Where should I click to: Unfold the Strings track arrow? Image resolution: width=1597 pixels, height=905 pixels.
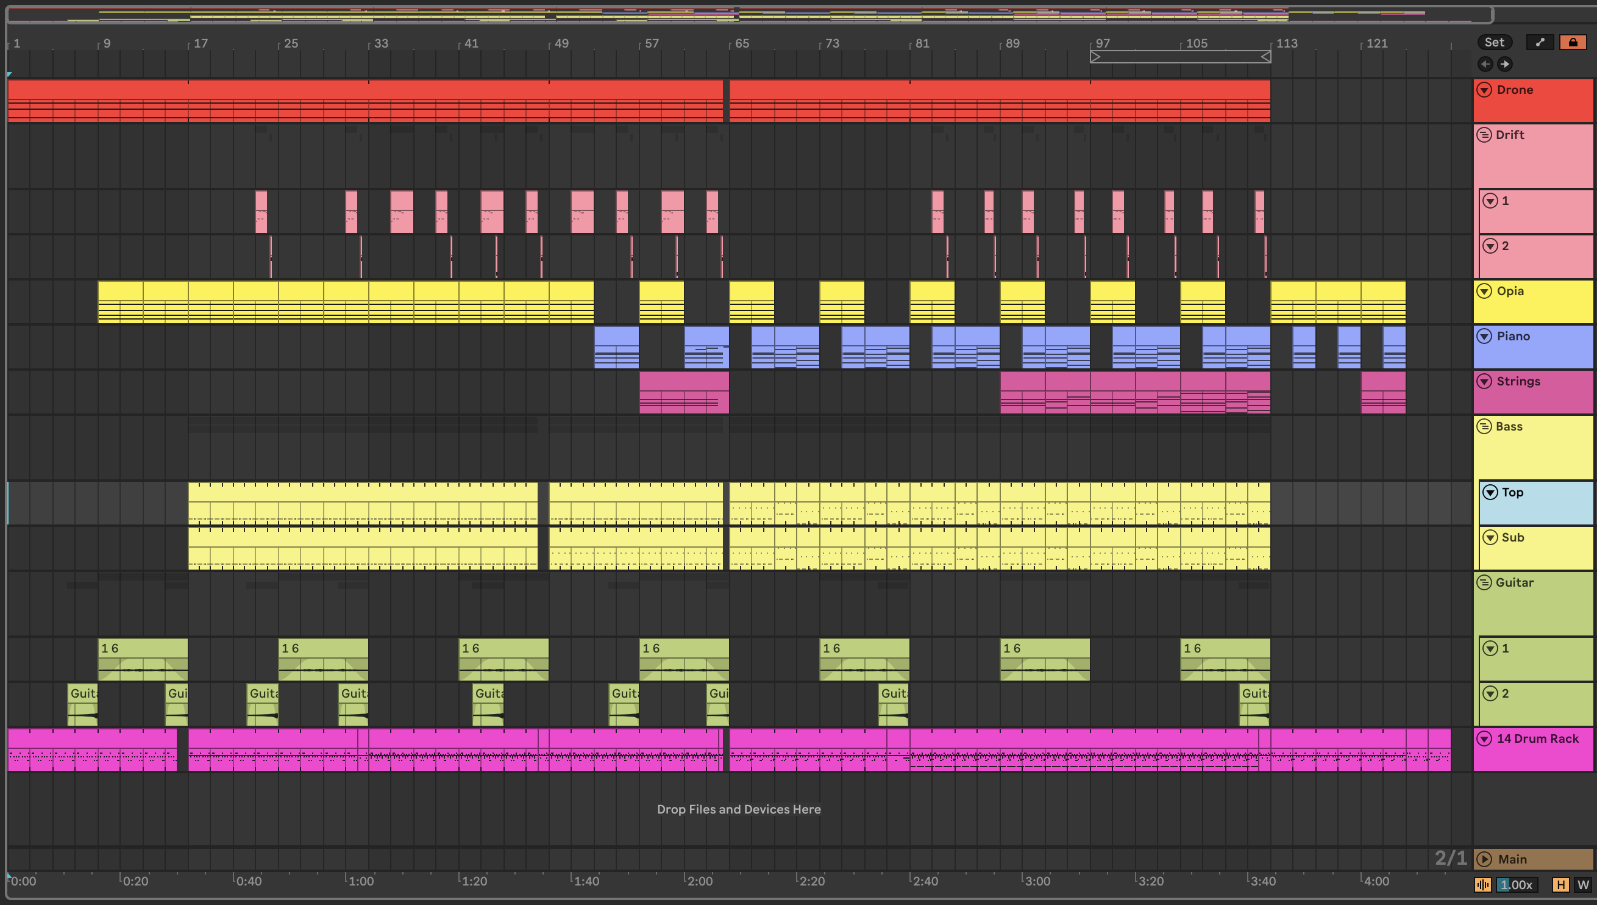[1485, 382]
